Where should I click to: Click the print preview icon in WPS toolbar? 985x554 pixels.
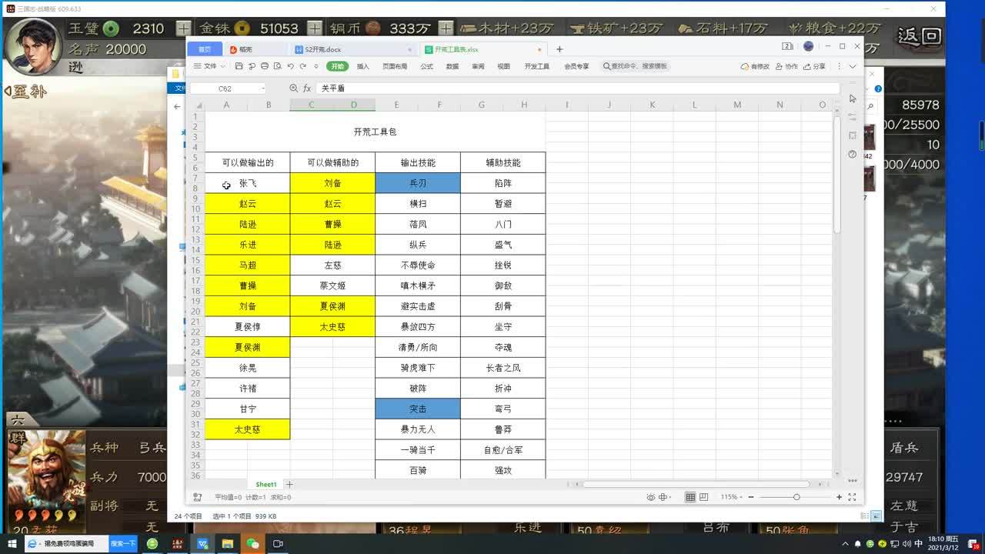pos(276,66)
